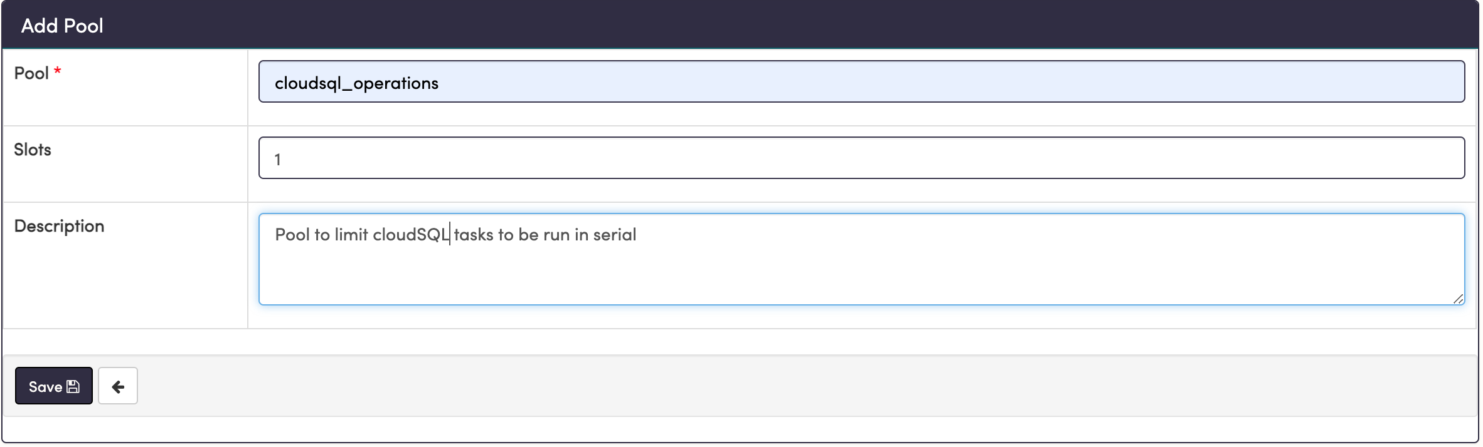Click the word "limit" in the description
The height and width of the screenshot is (447, 1483).
(351, 235)
